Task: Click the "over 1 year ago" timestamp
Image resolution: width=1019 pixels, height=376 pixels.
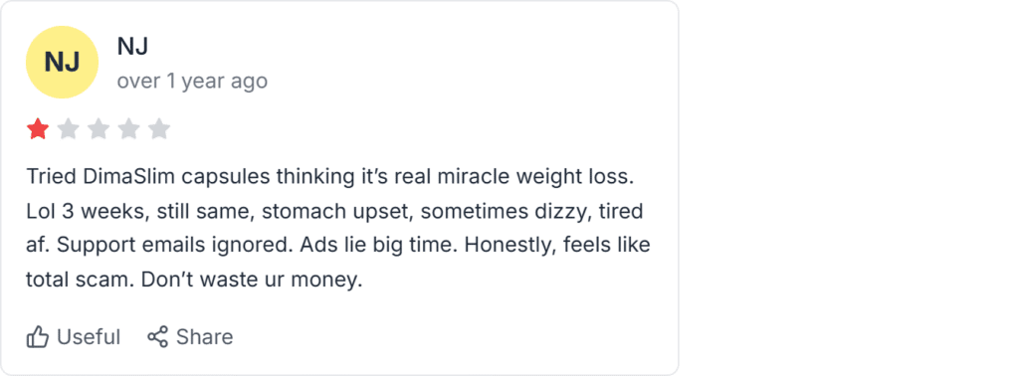Action: (x=192, y=82)
